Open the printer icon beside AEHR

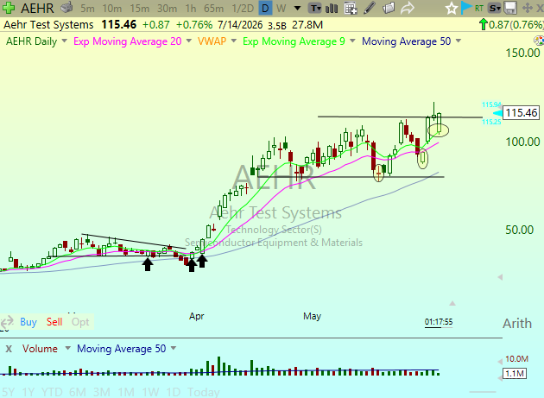coord(66,7)
